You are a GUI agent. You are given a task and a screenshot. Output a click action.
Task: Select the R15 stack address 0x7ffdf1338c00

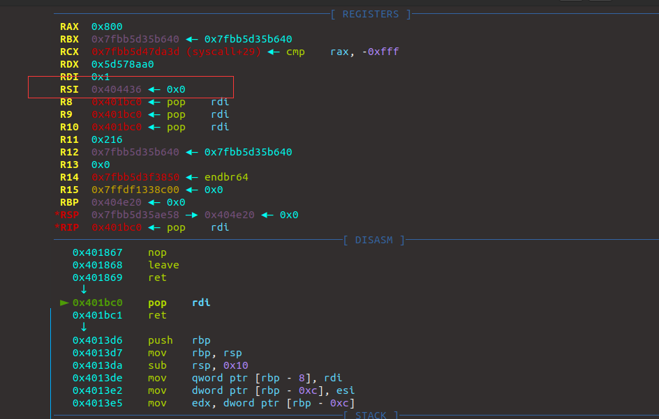pyautogui.click(x=135, y=190)
